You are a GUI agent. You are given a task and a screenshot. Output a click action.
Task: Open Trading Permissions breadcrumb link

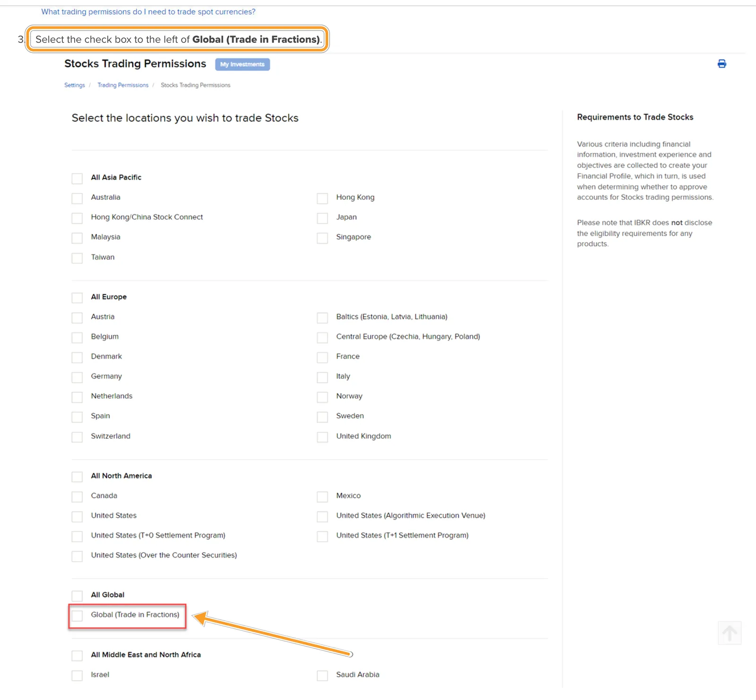(x=123, y=85)
